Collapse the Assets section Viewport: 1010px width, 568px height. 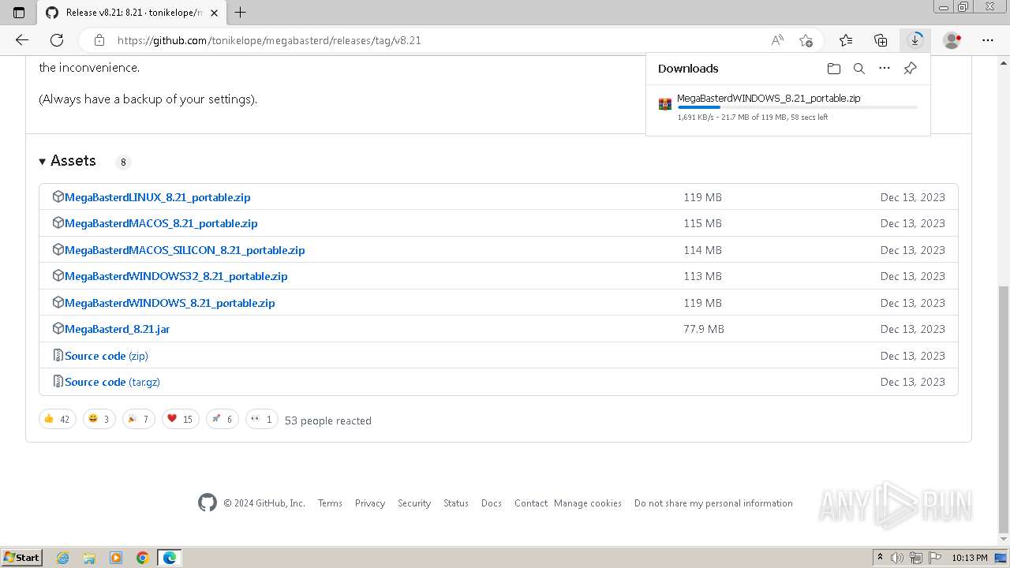[x=67, y=161]
